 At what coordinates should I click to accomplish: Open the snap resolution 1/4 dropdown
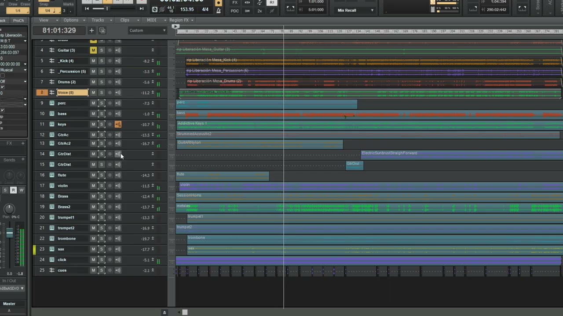49,11
